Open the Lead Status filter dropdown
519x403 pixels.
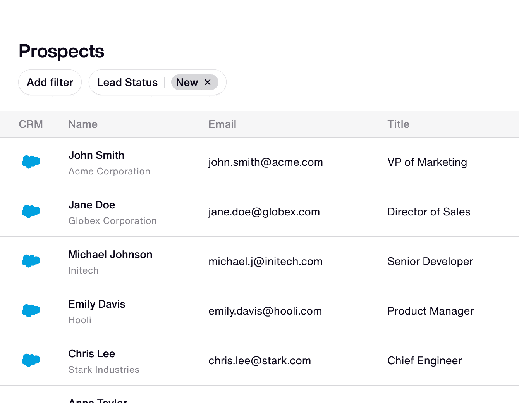click(127, 82)
